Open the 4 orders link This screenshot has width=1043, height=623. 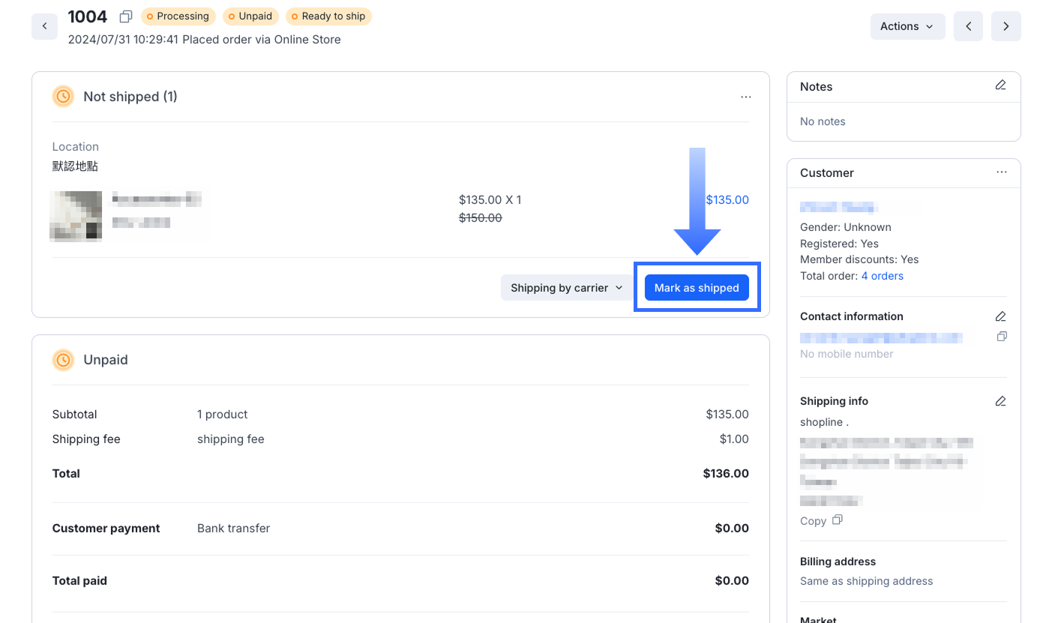pos(882,276)
